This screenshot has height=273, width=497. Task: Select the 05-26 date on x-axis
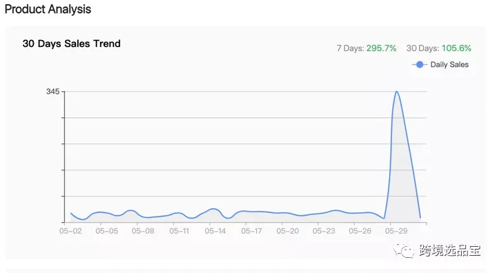pyautogui.click(x=360, y=231)
